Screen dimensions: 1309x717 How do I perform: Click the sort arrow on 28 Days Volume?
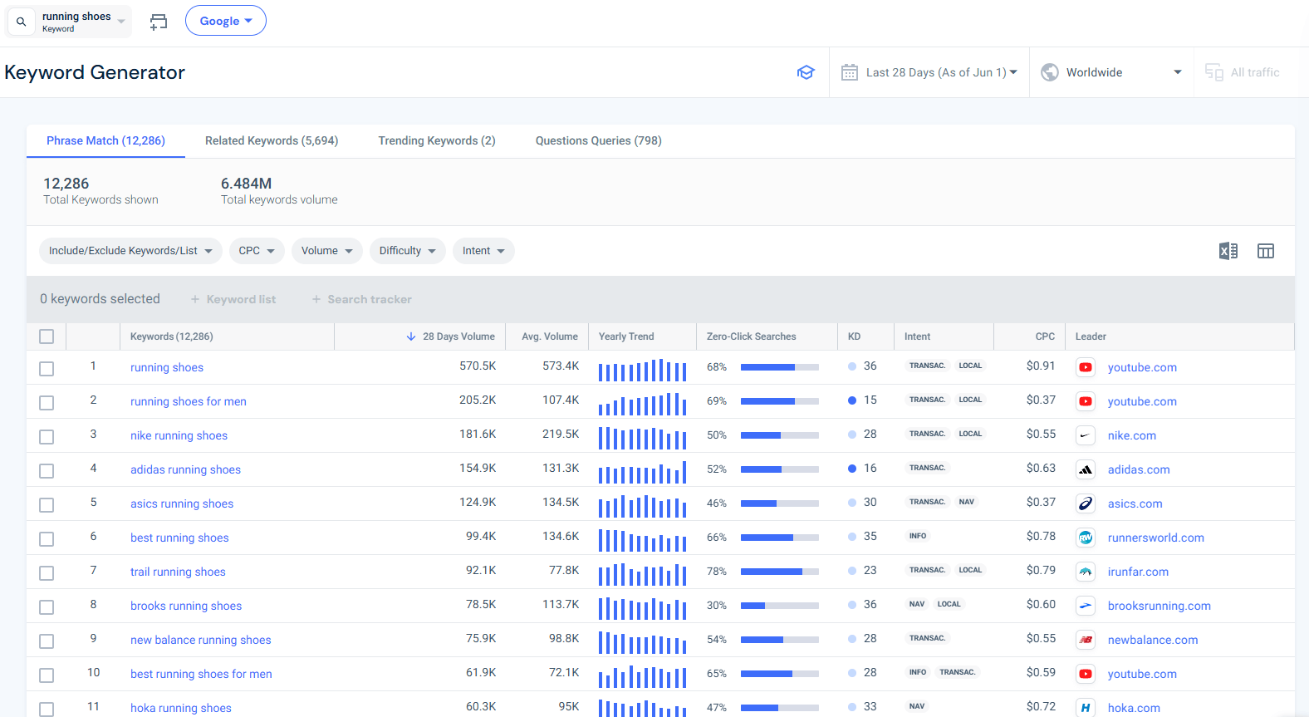411,336
